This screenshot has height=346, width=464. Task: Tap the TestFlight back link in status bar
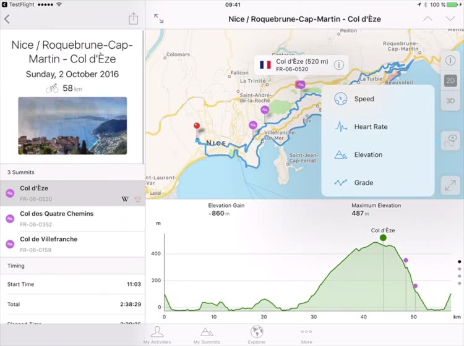coord(18,5)
